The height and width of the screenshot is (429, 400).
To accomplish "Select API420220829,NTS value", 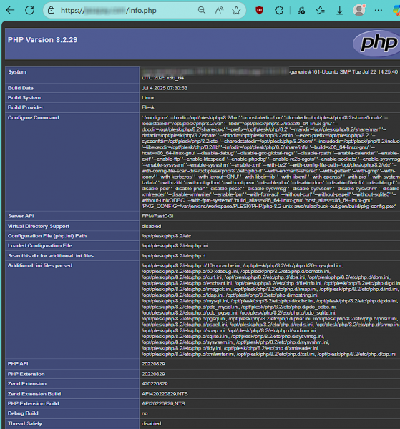I will click(165, 394).
